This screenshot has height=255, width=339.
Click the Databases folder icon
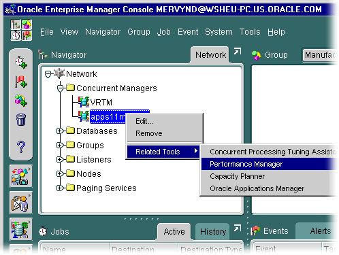pos(71,131)
